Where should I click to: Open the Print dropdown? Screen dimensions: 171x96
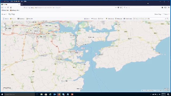point(101,19)
